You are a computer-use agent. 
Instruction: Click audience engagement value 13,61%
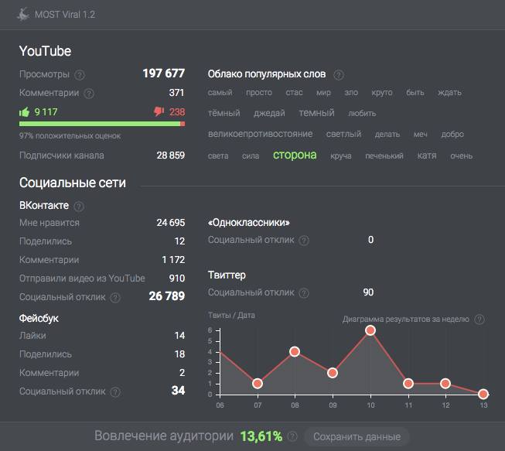click(261, 437)
